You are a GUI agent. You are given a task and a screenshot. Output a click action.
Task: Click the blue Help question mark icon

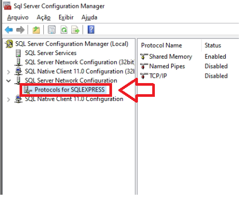tap(91, 30)
